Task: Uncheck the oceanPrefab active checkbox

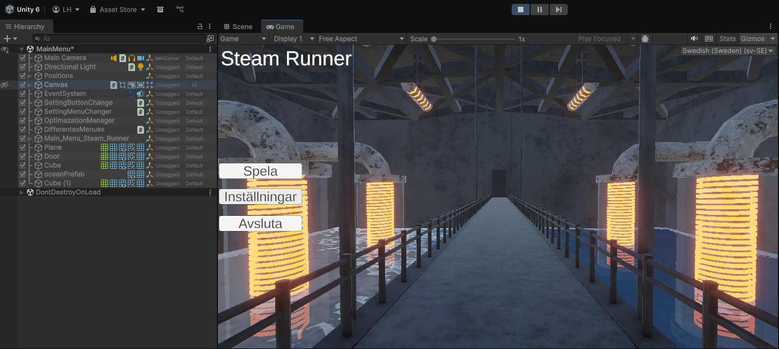Action: pos(22,174)
